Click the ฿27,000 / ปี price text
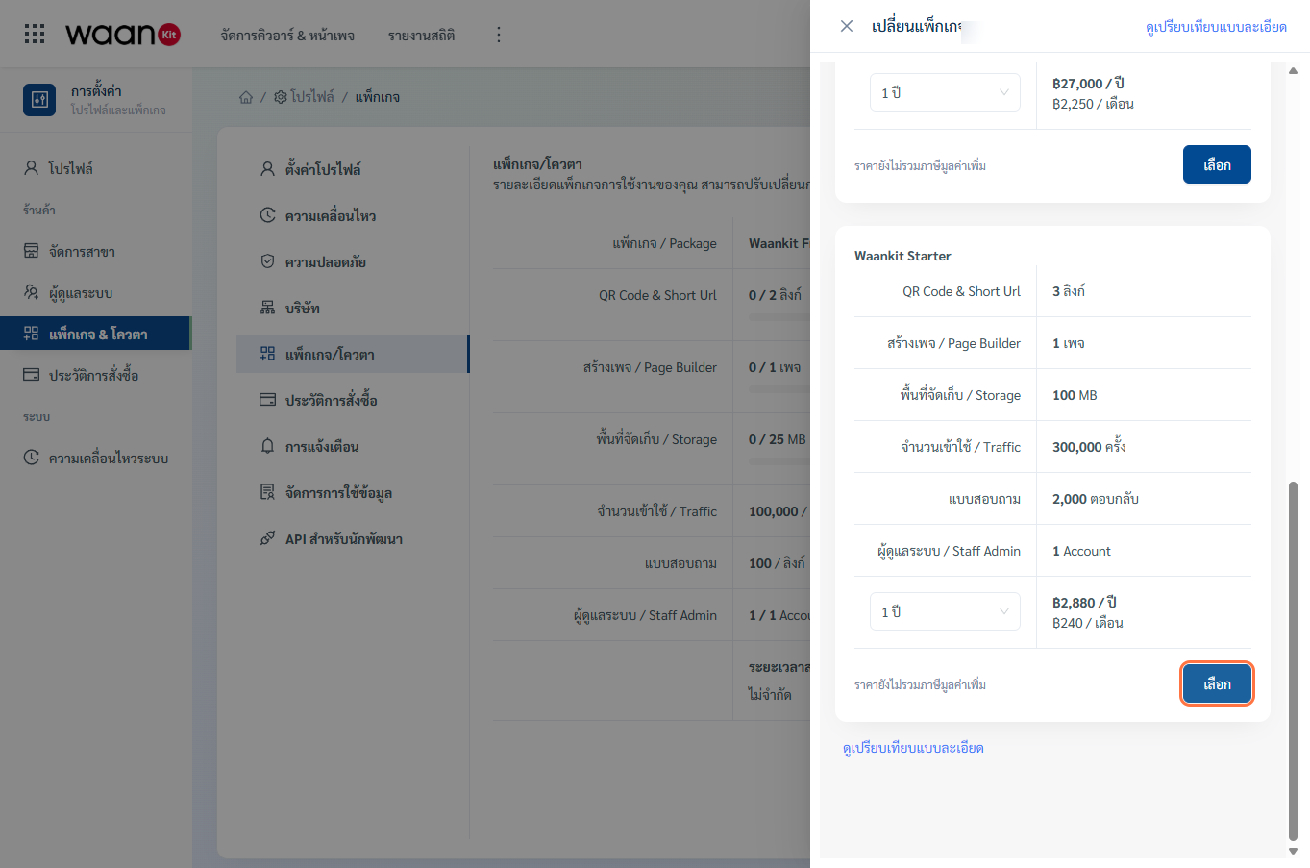This screenshot has height=868, width=1310. point(1088,84)
